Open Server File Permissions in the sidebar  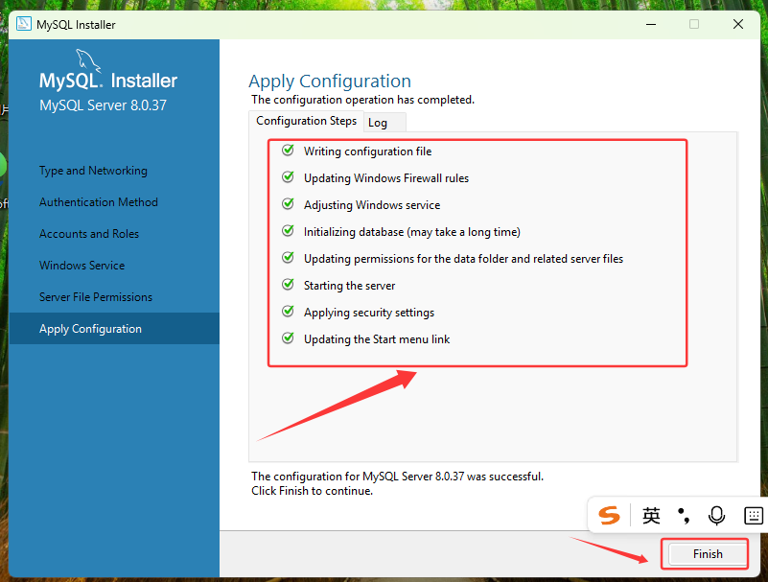[96, 296]
